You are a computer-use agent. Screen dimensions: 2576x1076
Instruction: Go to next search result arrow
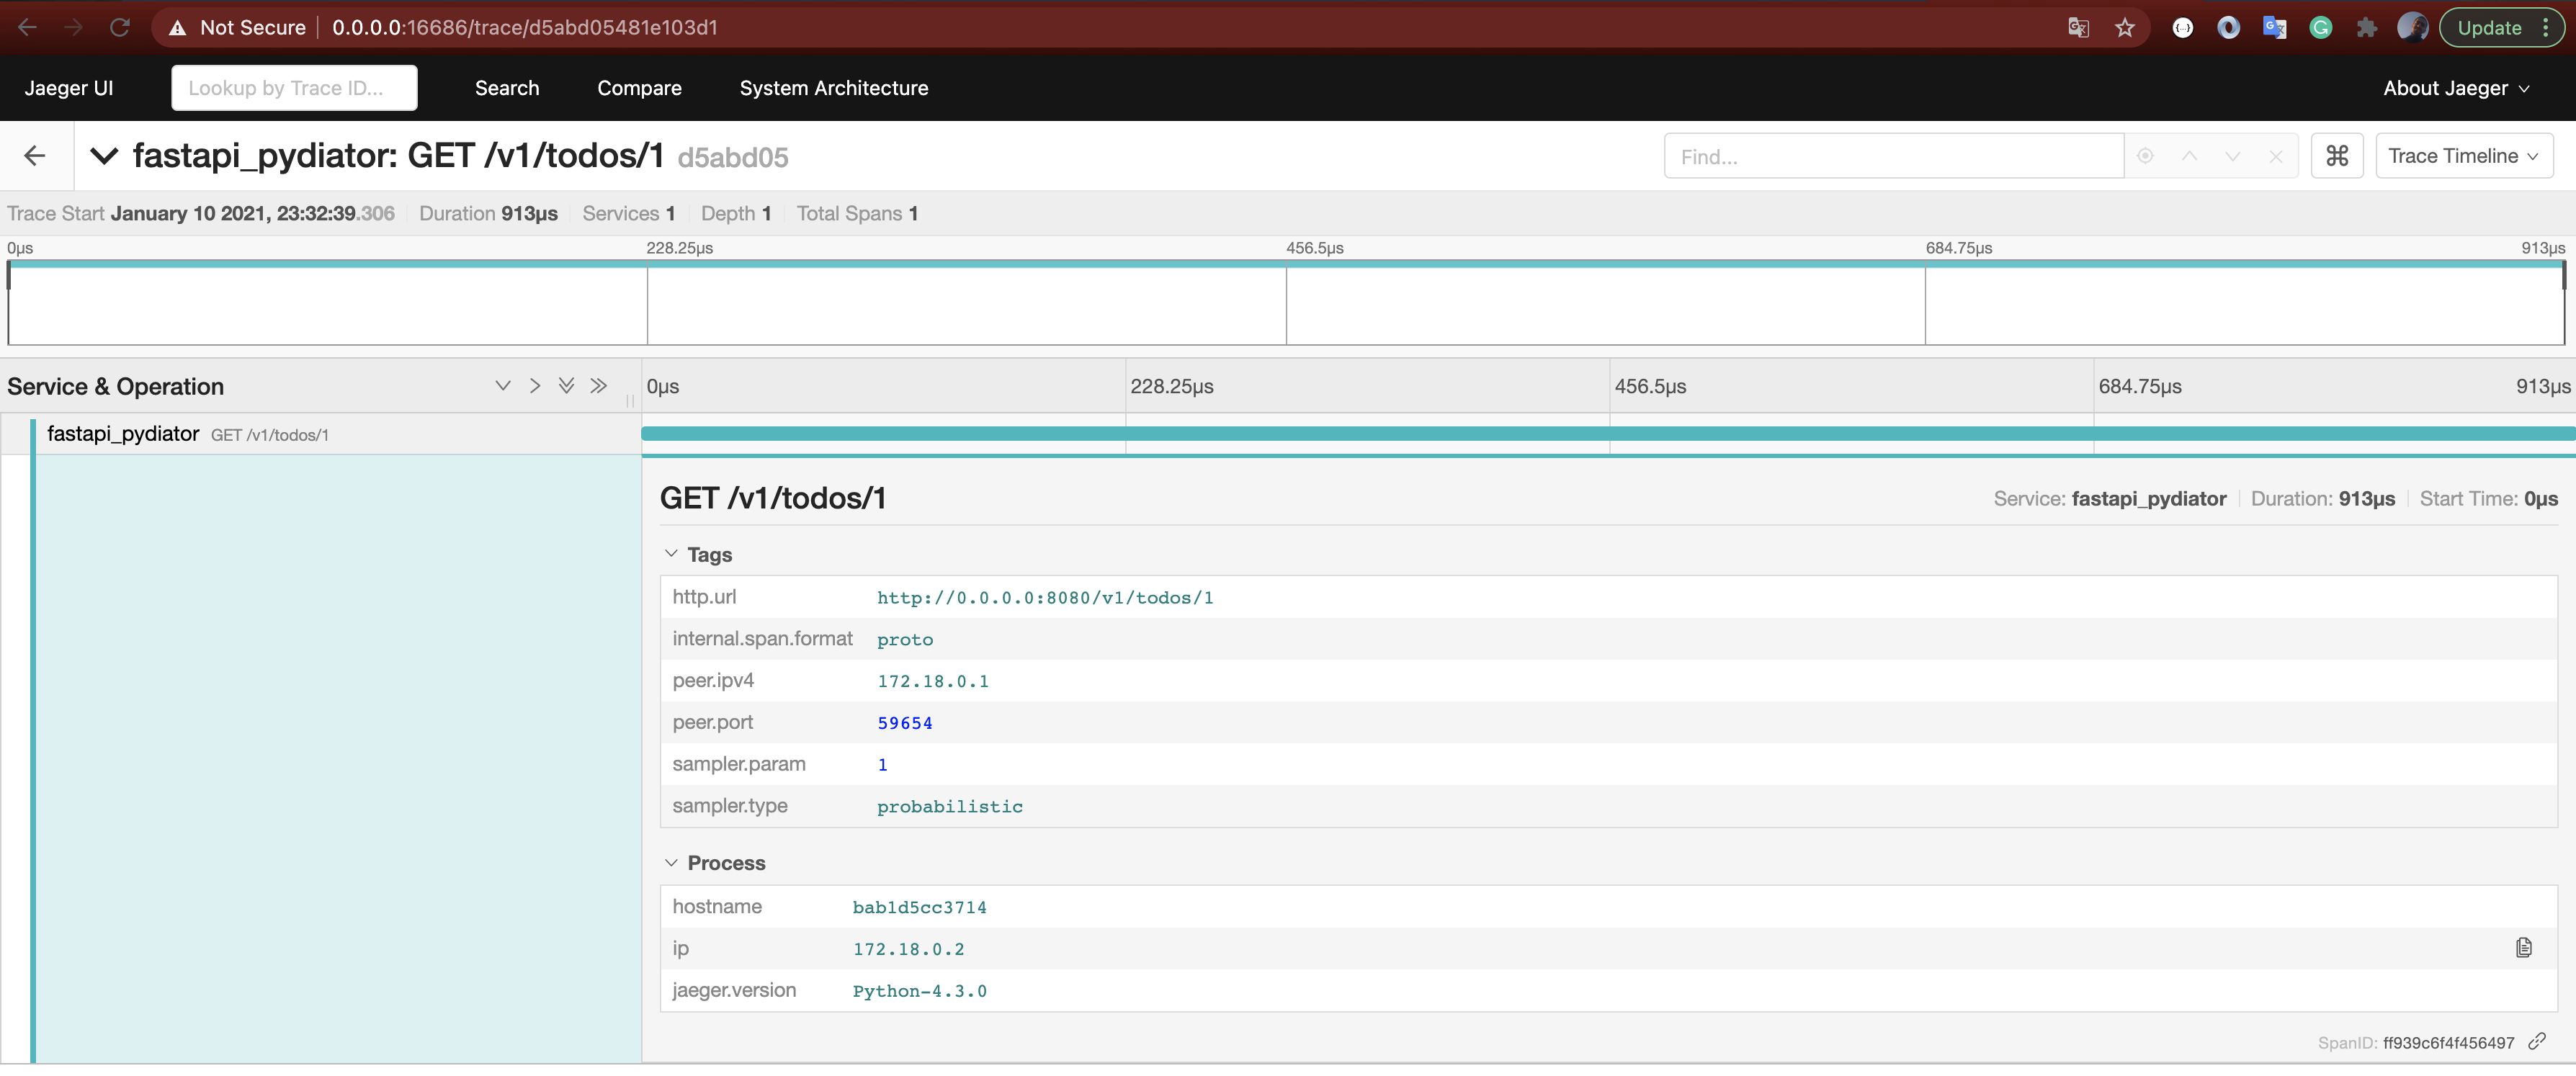click(2232, 156)
